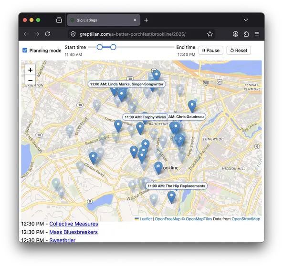Click the faded pin near Corey Road
This screenshot has height=267, width=283.
[x=70, y=131]
